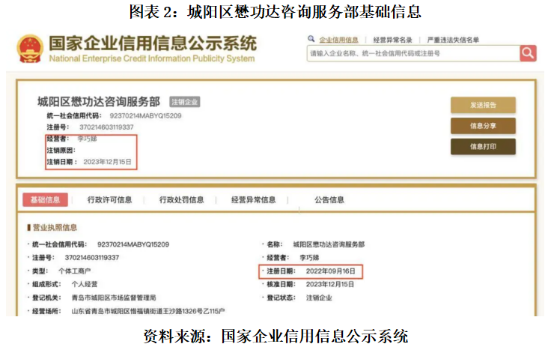Select the 经营异常名录 search category
The height and width of the screenshot is (347, 548).
392,40
